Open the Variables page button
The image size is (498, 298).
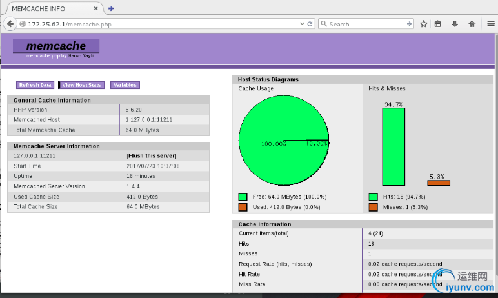click(124, 85)
